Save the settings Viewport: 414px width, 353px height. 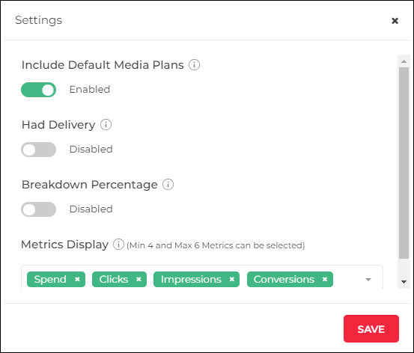371,329
